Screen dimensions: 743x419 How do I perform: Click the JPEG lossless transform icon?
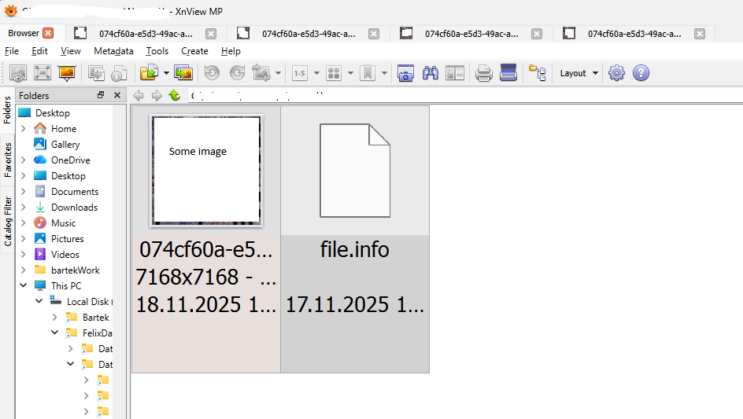(261, 73)
